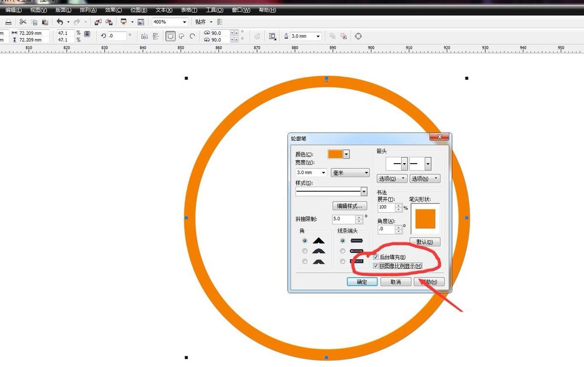The image size is (584, 367).
Task: Select the Arc shape mode icon
Action: (x=192, y=36)
